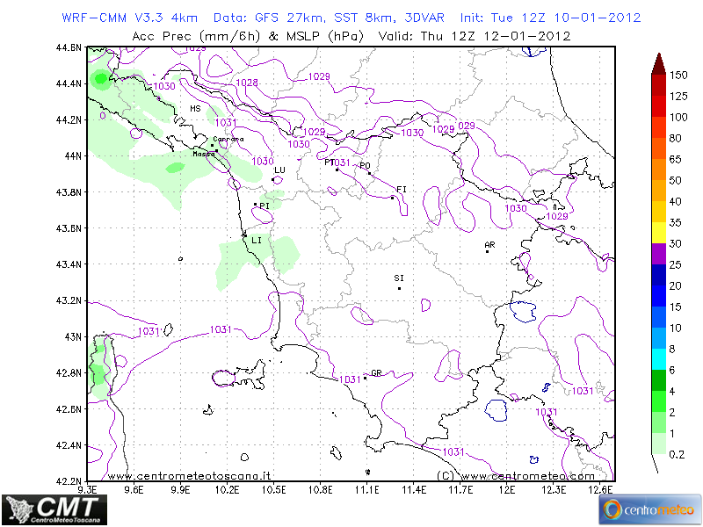Click the CMT CentroMeteoToscana logo

pos(55,509)
